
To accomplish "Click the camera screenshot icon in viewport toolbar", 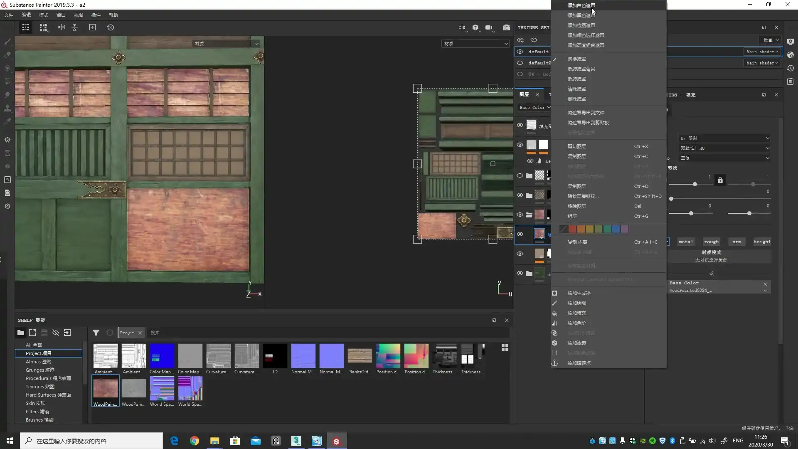I will (x=506, y=27).
